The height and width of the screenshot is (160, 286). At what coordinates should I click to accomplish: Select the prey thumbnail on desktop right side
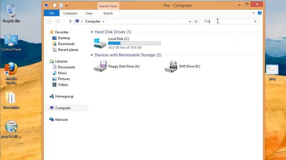[272, 72]
